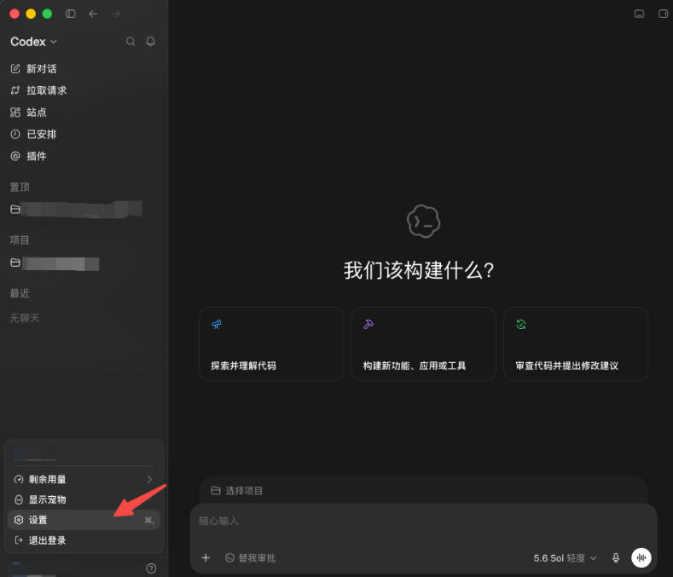
Task: Click the purple hammer icon
Action: pos(368,325)
